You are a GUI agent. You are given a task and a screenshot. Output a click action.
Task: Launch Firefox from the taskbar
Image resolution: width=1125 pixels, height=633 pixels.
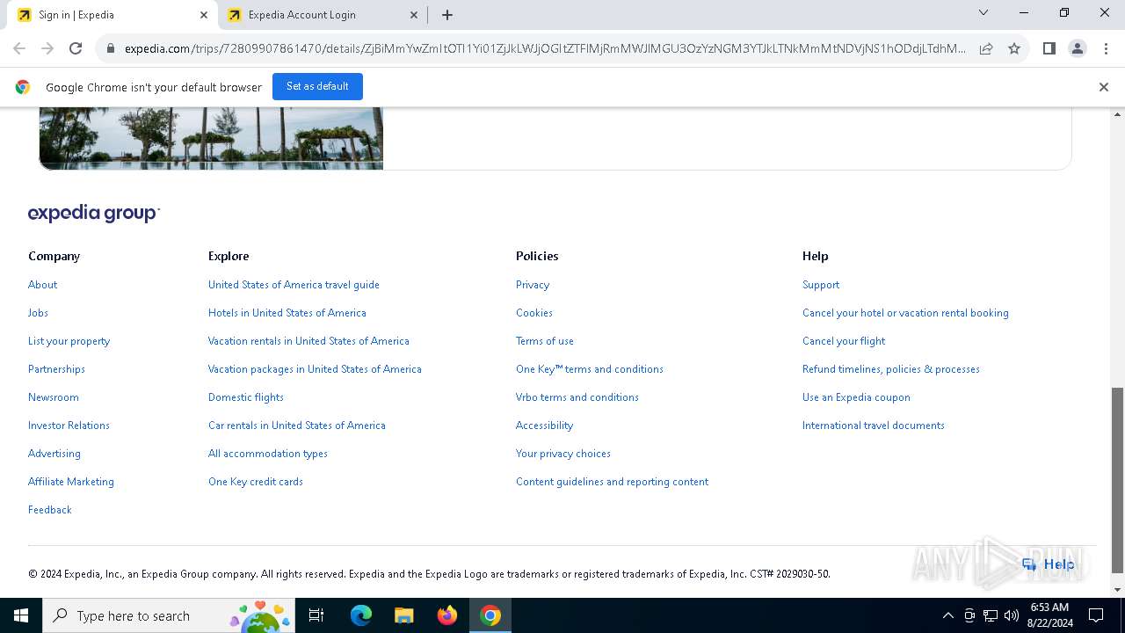click(447, 615)
